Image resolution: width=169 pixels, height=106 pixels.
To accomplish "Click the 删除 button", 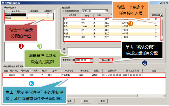I will pyautogui.click(x=86, y=101).
